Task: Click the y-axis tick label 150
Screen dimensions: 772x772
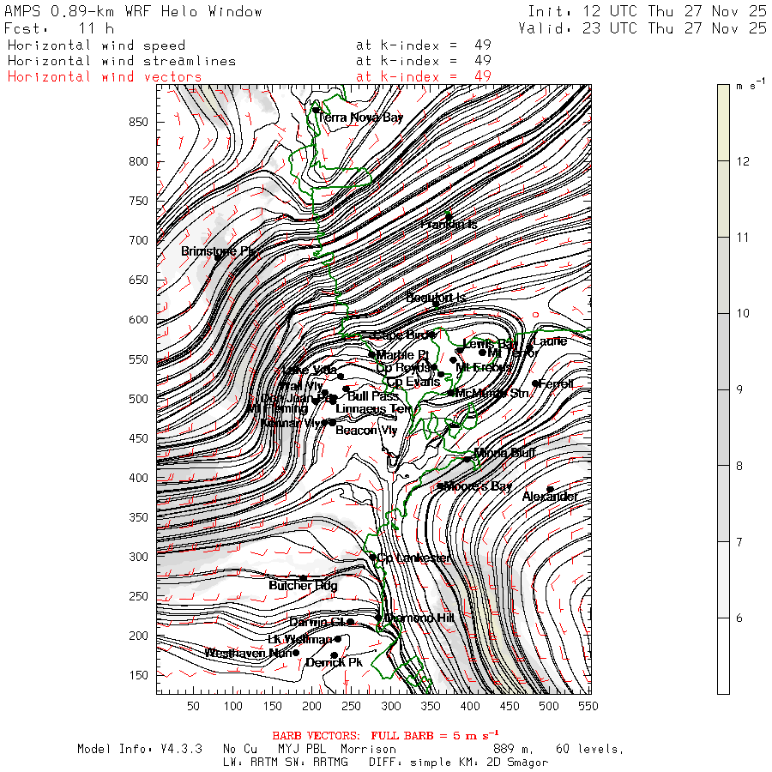Action: point(138,675)
